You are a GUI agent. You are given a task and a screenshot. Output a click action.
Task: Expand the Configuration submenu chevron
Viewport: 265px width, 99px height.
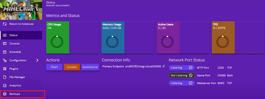tap(37, 60)
